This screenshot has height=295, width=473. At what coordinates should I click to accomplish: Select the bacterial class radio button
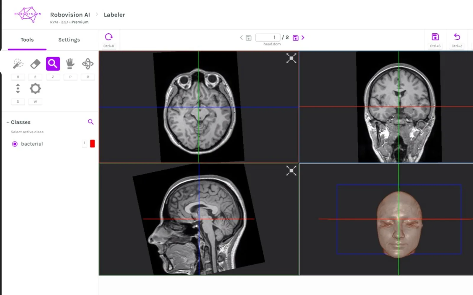(x=15, y=144)
